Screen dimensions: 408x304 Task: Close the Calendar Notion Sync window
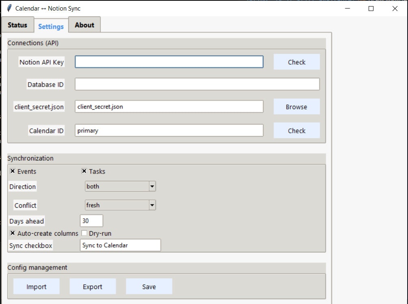pyautogui.click(x=395, y=9)
